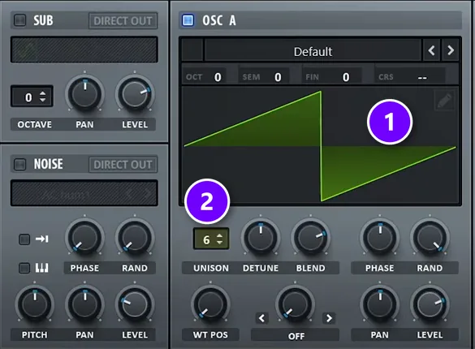Click the warp amount knob above OFF
Viewport: 475px width, 349px height.
(x=295, y=304)
